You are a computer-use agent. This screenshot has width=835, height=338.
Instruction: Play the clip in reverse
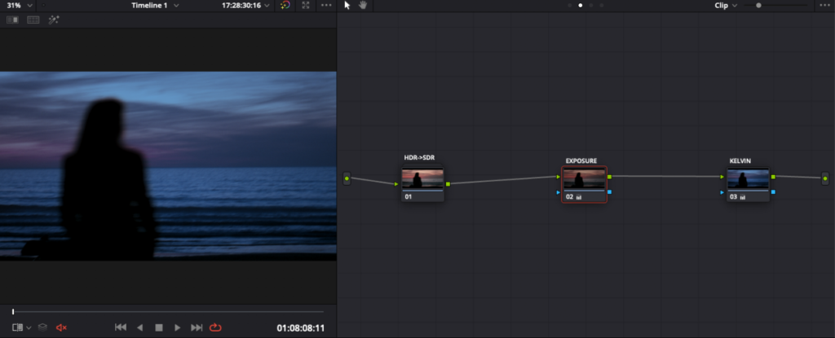140,328
